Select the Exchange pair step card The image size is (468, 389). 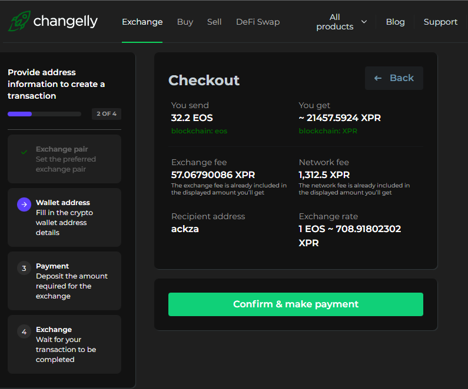click(x=65, y=159)
